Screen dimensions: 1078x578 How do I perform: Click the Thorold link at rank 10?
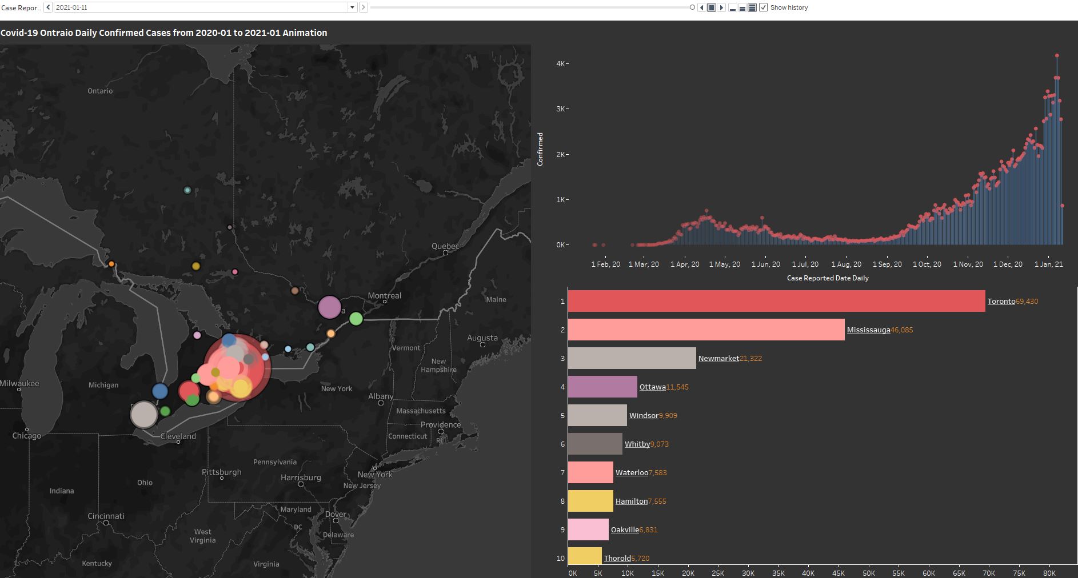point(618,558)
